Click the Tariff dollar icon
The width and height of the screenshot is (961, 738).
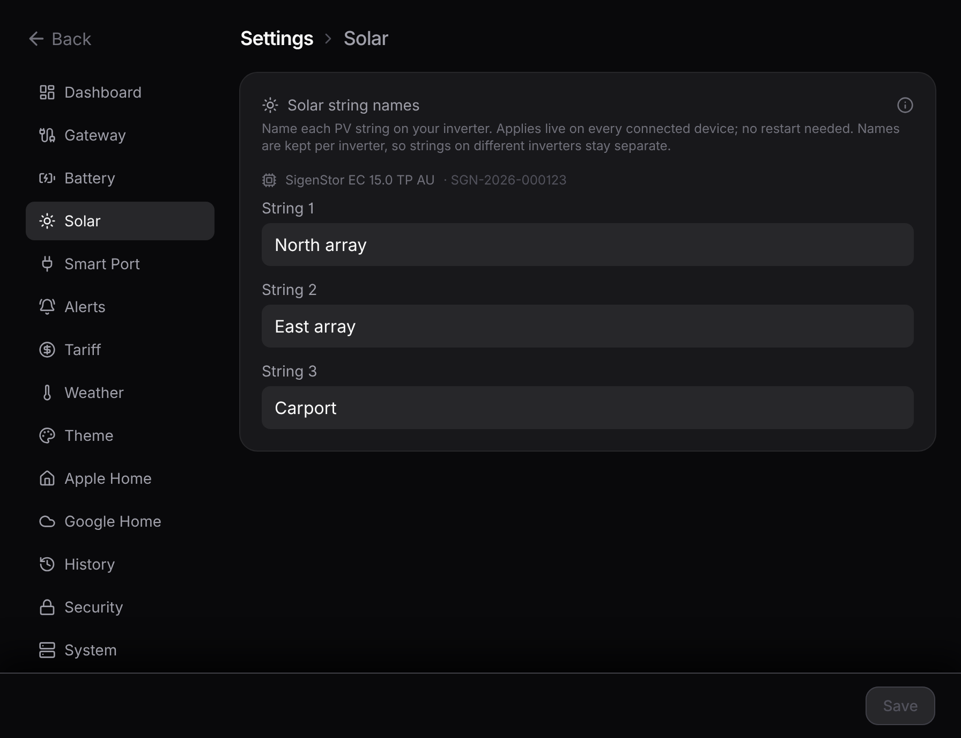click(47, 350)
